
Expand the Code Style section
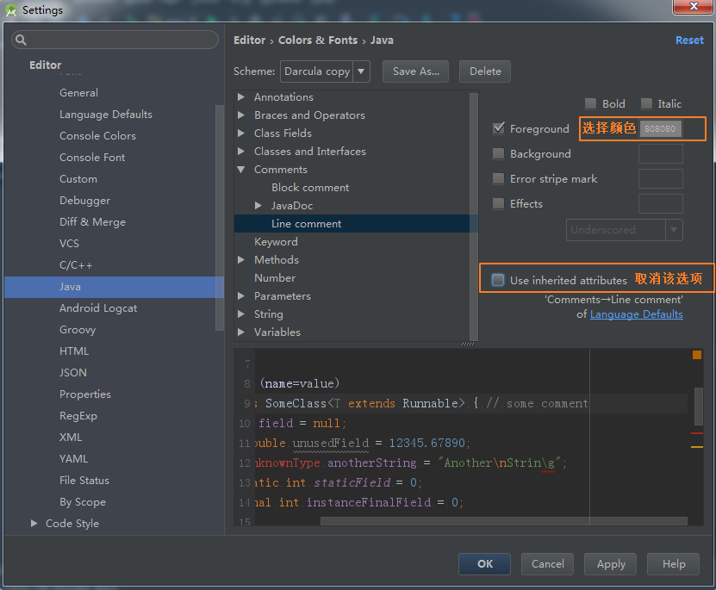click(34, 523)
